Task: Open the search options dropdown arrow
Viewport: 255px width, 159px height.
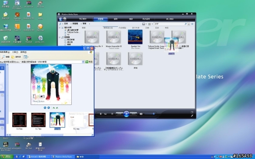Action: (188, 24)
